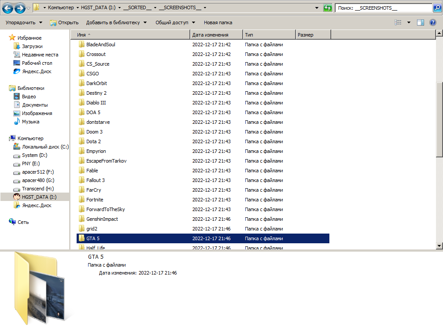Click the scrollbar up arrow
Image resolution: width=443 pixels, height=327 pixels.
tap(439, 33)
